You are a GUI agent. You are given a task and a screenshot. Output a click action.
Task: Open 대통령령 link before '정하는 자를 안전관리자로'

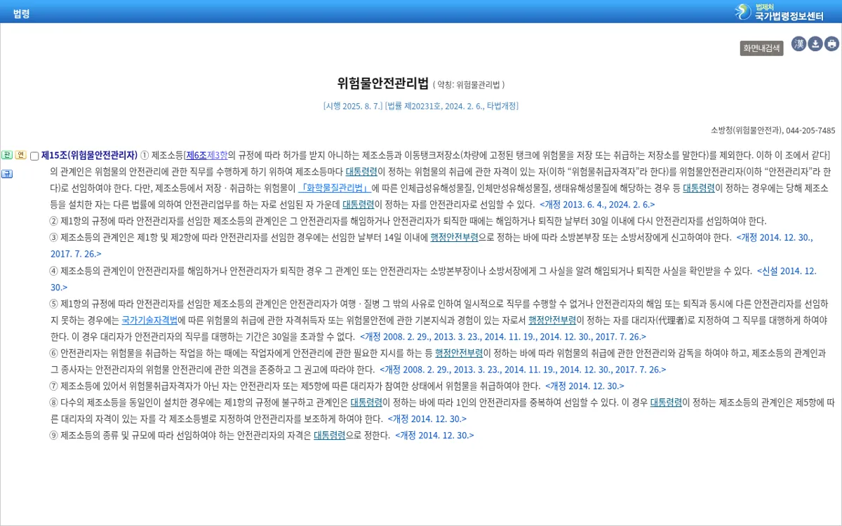tap(359, 205)
